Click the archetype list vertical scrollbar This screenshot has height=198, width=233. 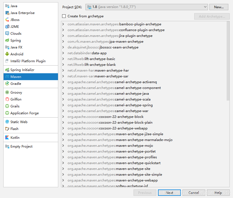point(228,61)
